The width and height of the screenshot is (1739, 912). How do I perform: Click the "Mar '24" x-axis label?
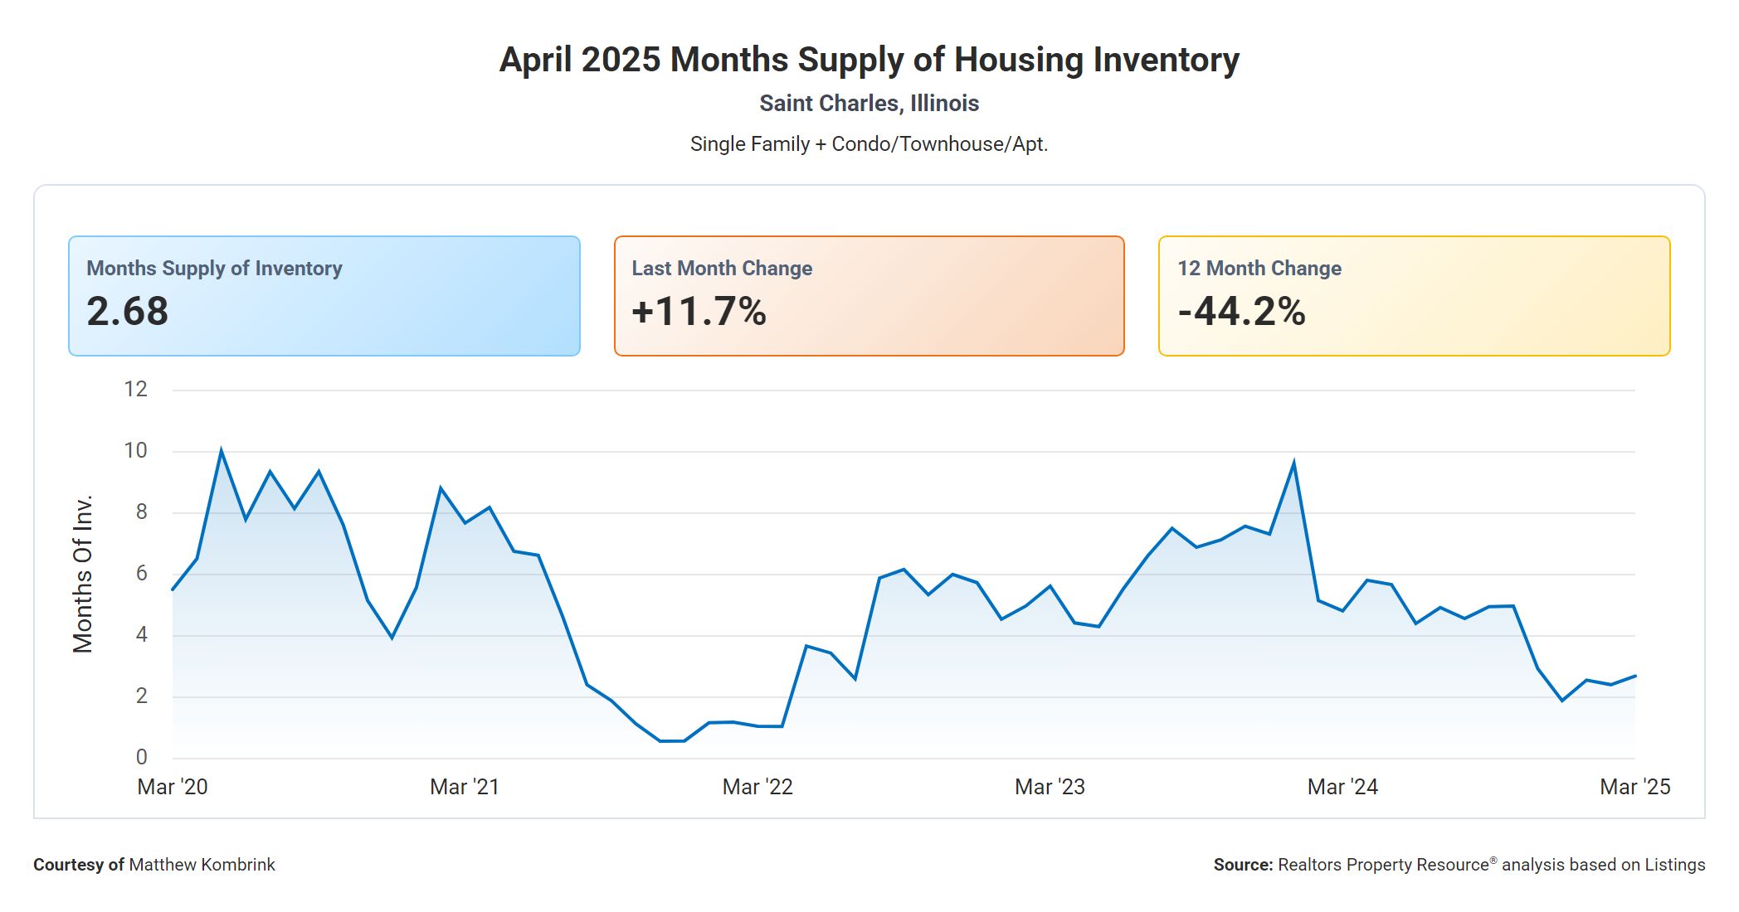[1342, 787]
